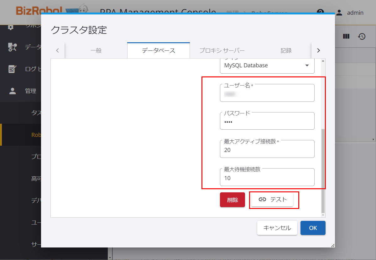The width and height of the screenshot is (376, 260).
Task: Click the クラスタ設定 dialog title
Action: 79,30
